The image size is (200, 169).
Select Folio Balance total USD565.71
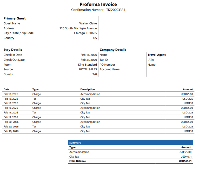(x=185, y=161)
